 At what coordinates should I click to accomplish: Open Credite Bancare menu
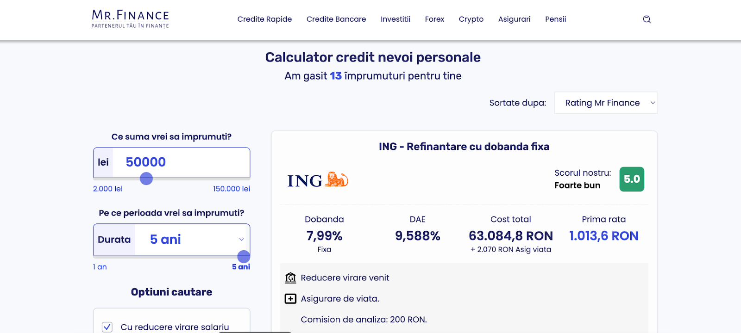pyautogui.click(x=336, y=19)
